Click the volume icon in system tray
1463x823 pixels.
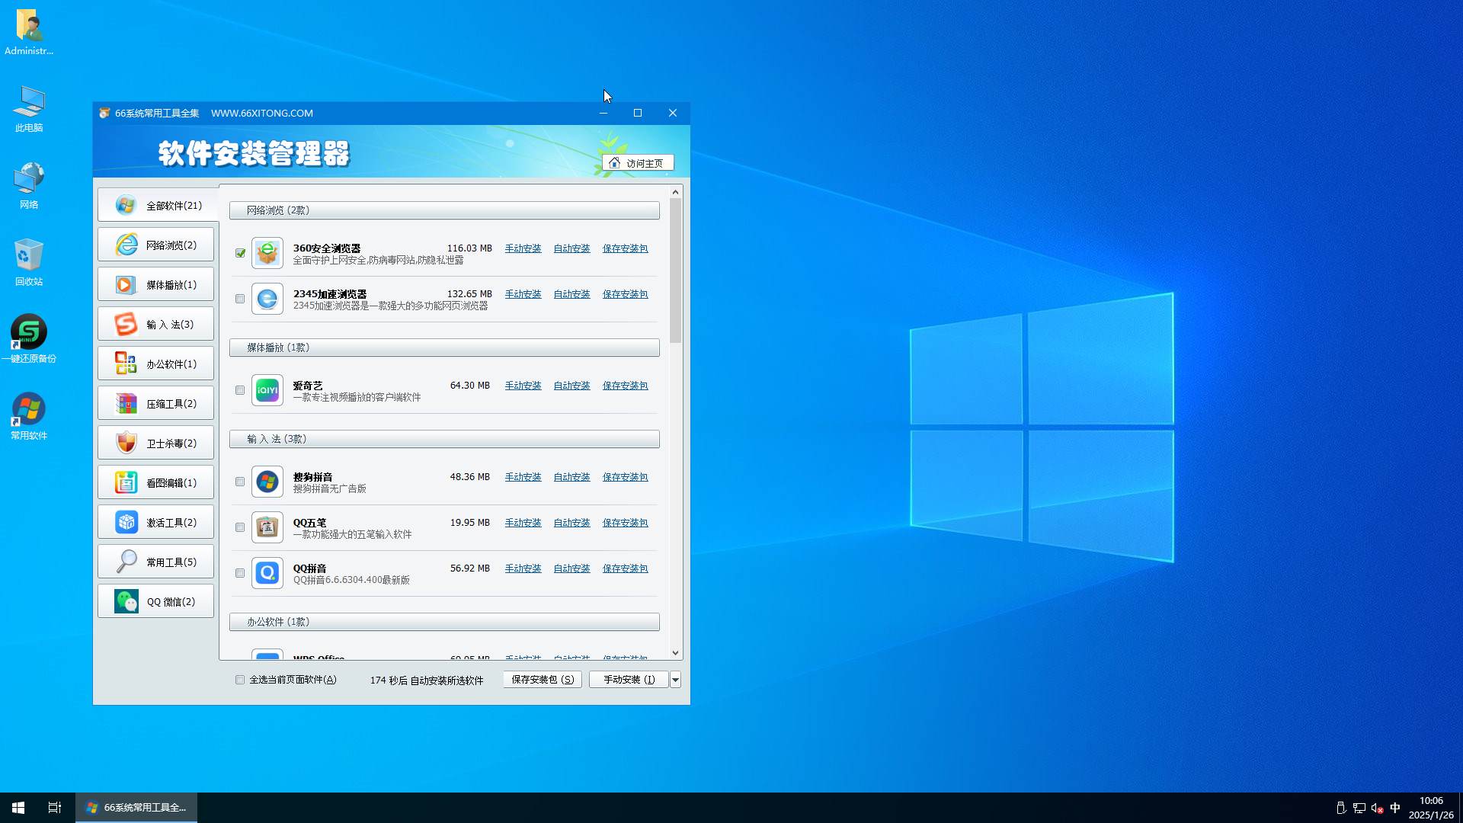[1377, 808]
